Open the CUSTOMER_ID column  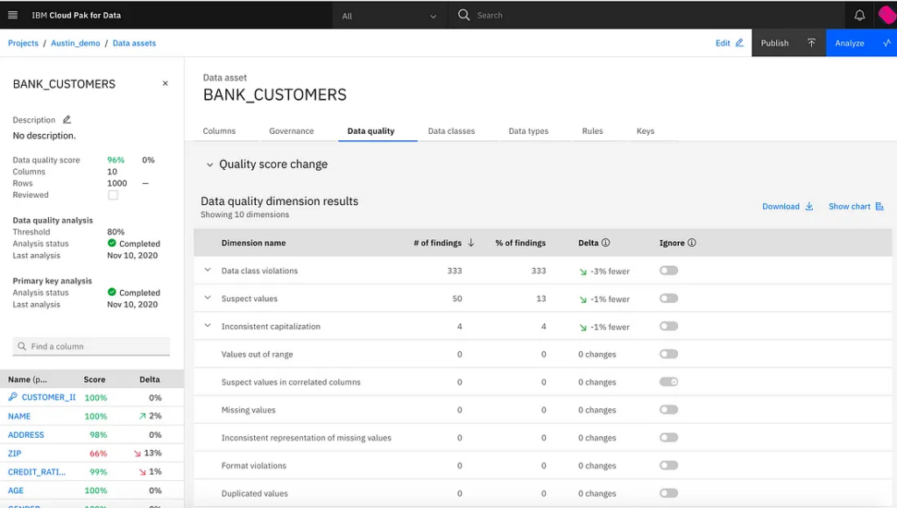(x=49, y=397)
